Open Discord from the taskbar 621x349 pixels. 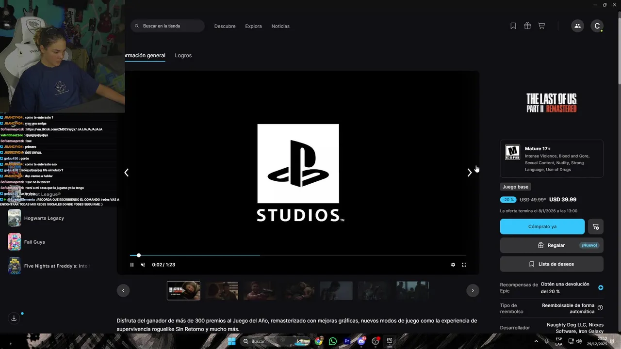(361, 341)
